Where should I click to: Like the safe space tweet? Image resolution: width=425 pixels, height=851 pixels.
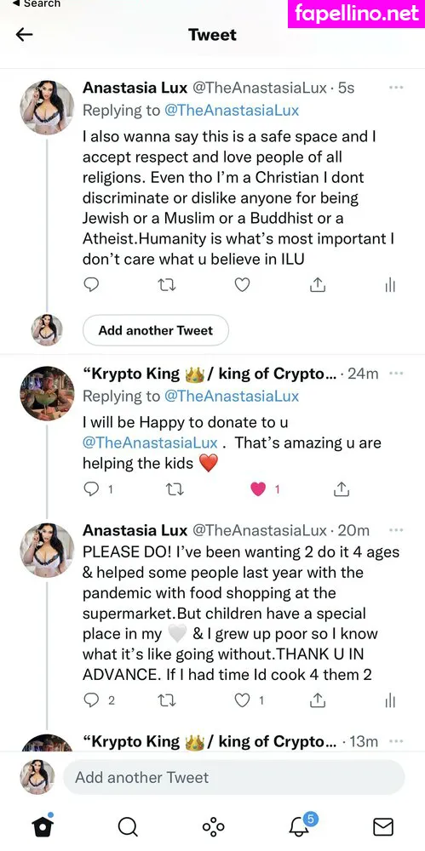[x=242, y=284]
